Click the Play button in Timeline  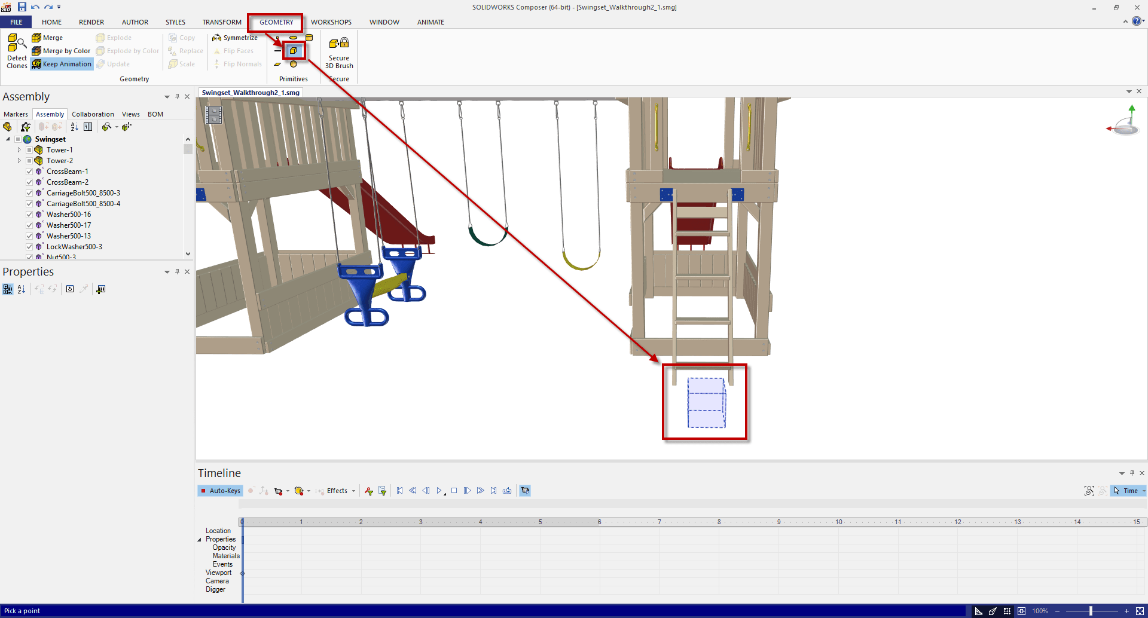coord(439,491)
